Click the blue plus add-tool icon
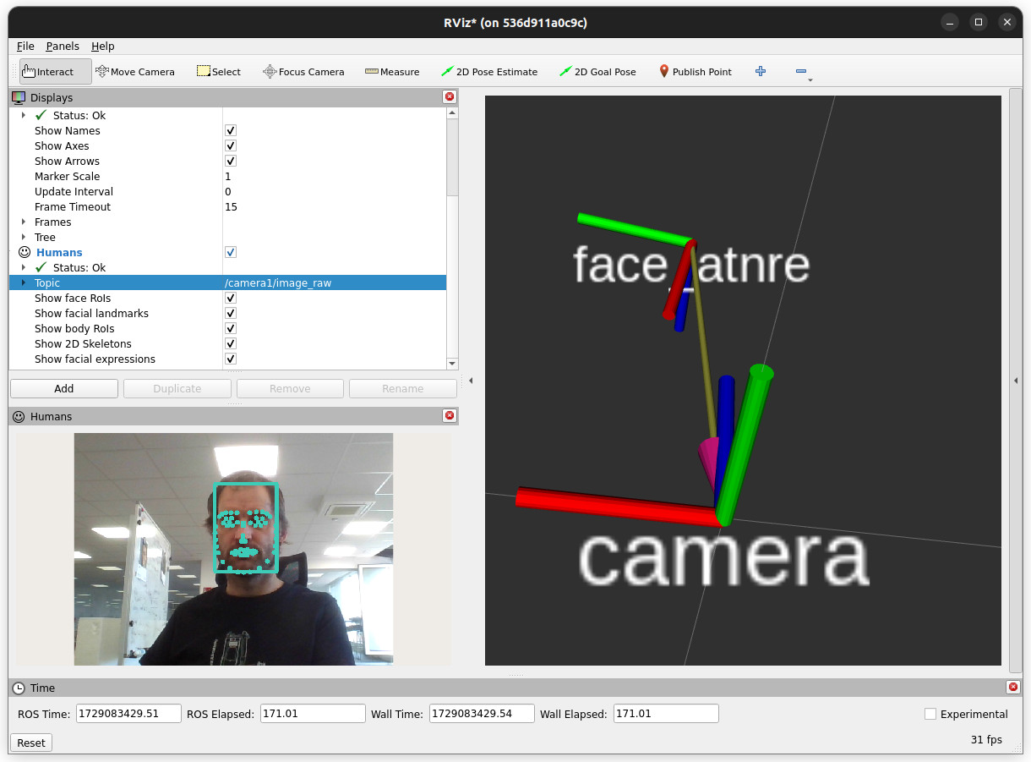 (761, 72)
